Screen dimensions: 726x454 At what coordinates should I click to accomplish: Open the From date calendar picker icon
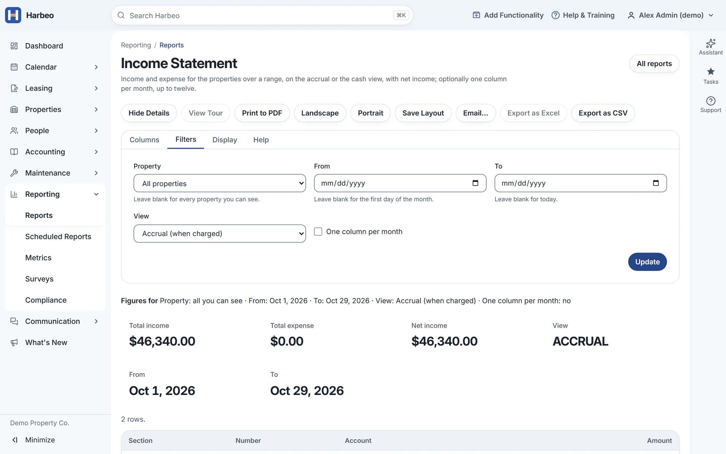pyautogui.click(x=475, y=183)
